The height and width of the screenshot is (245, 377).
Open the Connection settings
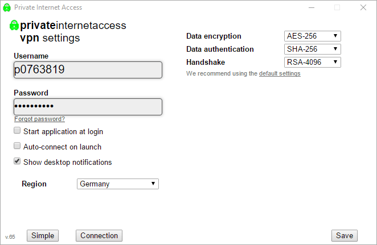tap(99, 236)
